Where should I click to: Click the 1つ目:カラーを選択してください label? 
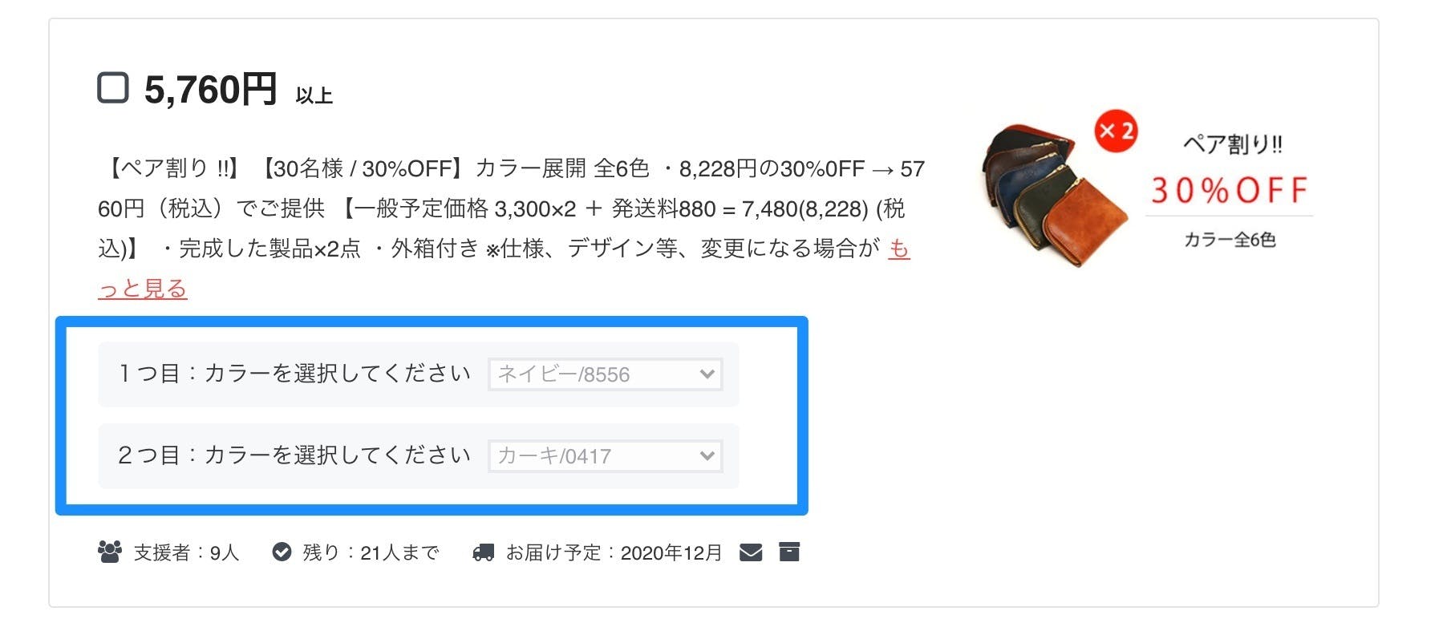coord(294,374)
